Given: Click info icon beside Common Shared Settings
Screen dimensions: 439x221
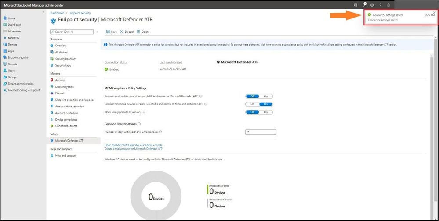Looking at the screenshot, I should click(x=139, y=124).
